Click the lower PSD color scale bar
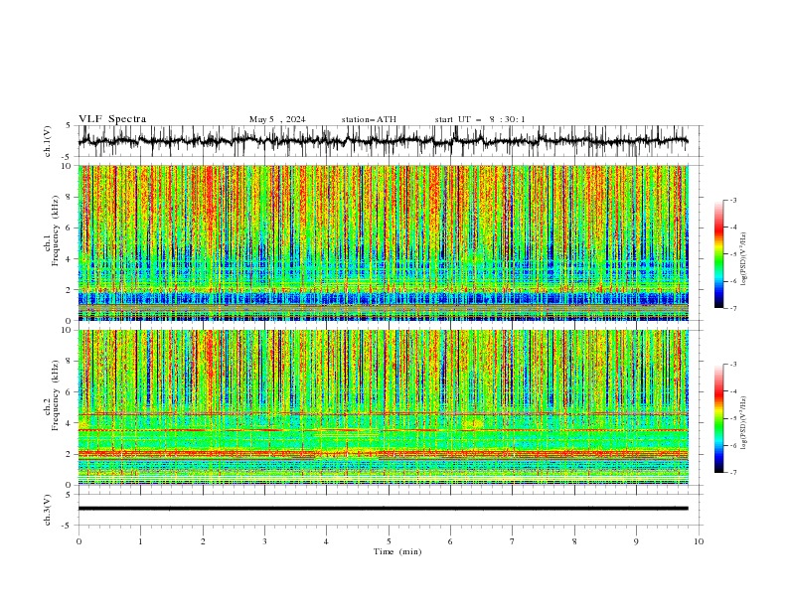The height and width of the screenshot is (608, 787). coord(718,418)
